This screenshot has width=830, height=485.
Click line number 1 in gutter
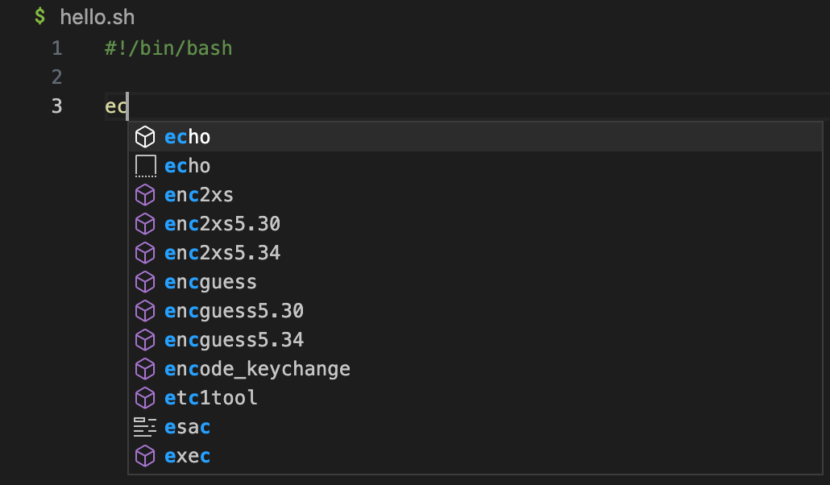point(57,48)
